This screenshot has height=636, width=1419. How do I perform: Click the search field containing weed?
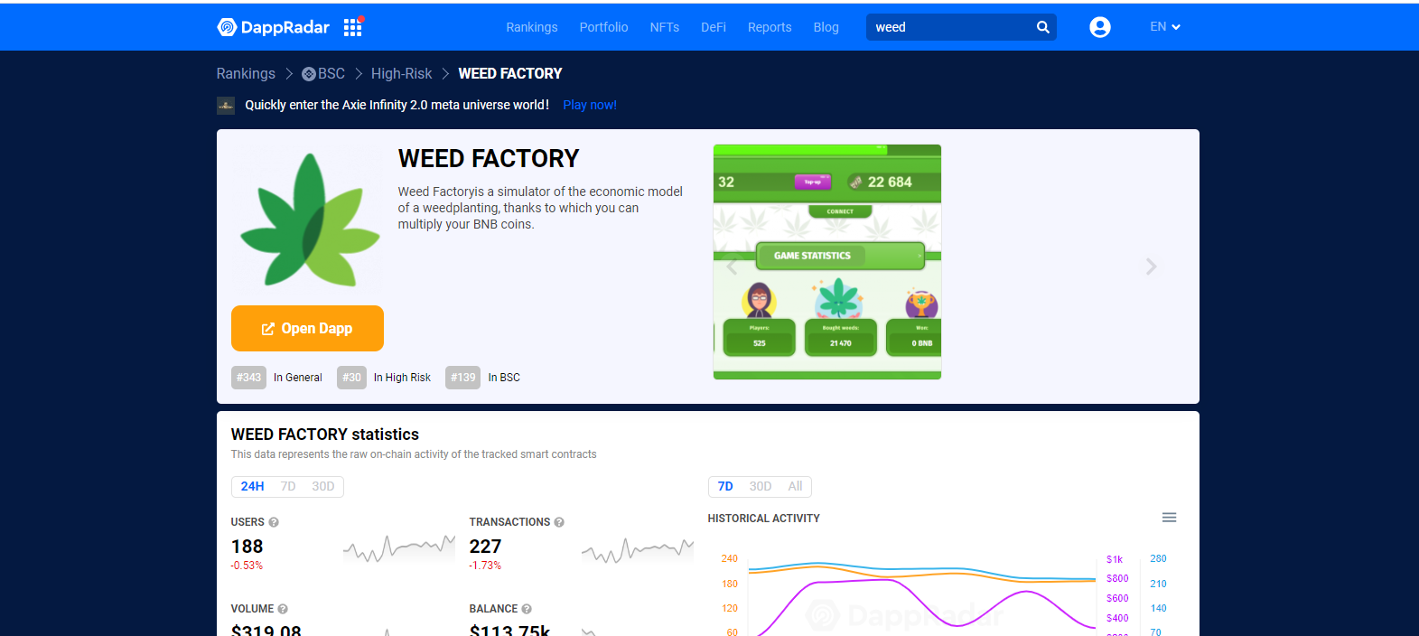pos(961,27)
